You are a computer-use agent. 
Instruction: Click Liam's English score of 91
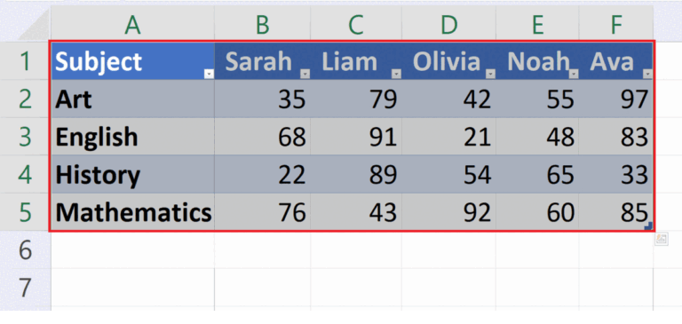click(356, 137)
